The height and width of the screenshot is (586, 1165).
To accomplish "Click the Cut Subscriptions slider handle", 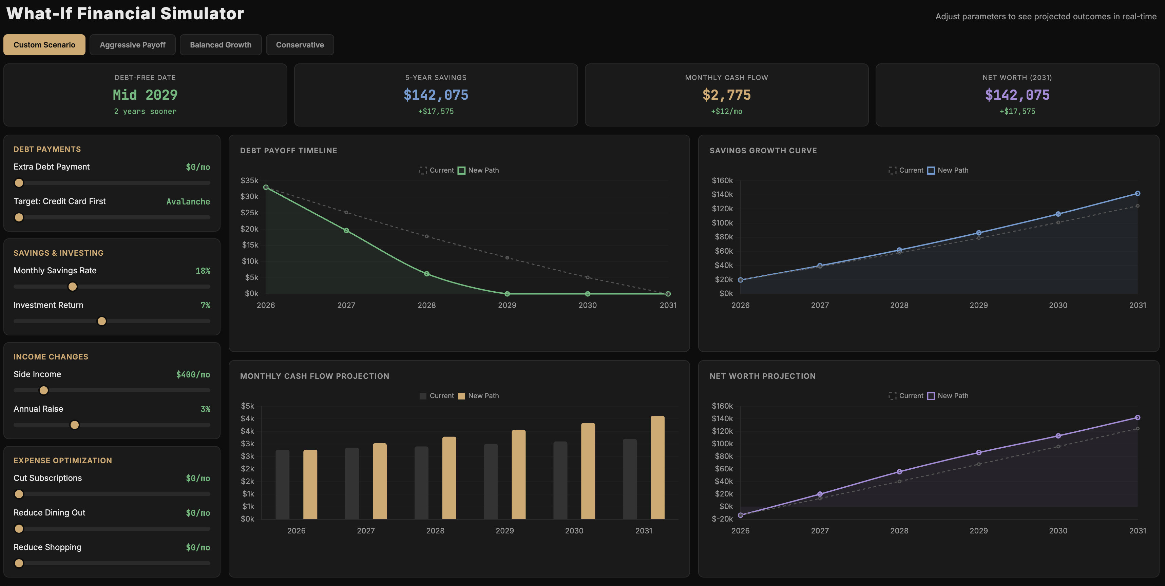I will click(x=19, y=494).
